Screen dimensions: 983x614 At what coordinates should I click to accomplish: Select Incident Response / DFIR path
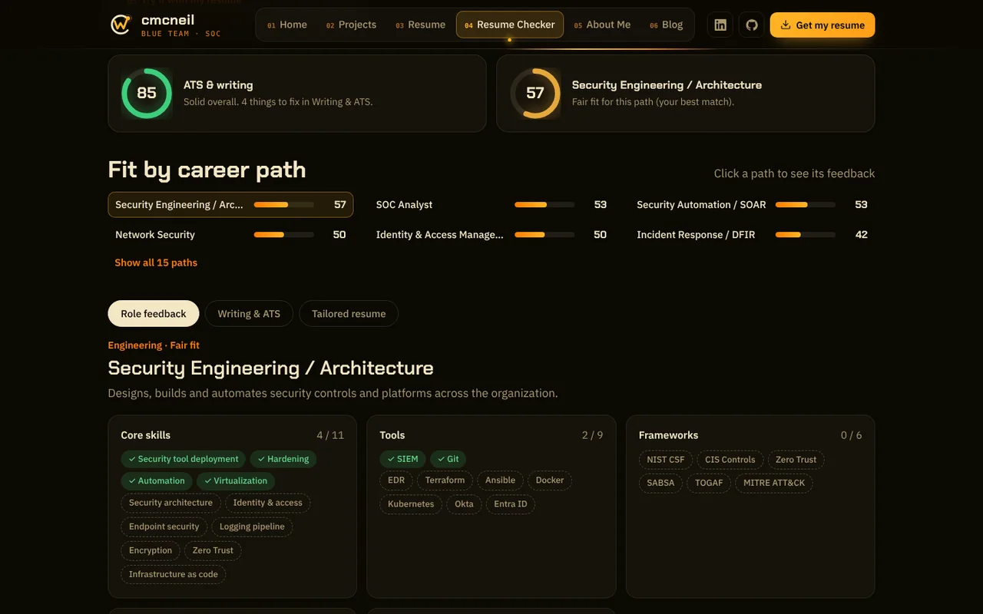[752, 235]
